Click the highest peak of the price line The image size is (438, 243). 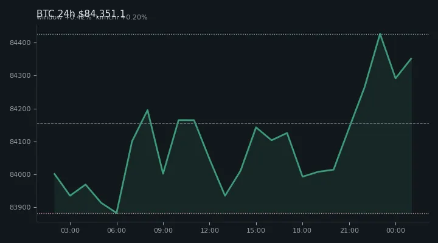tap(380, 34)
